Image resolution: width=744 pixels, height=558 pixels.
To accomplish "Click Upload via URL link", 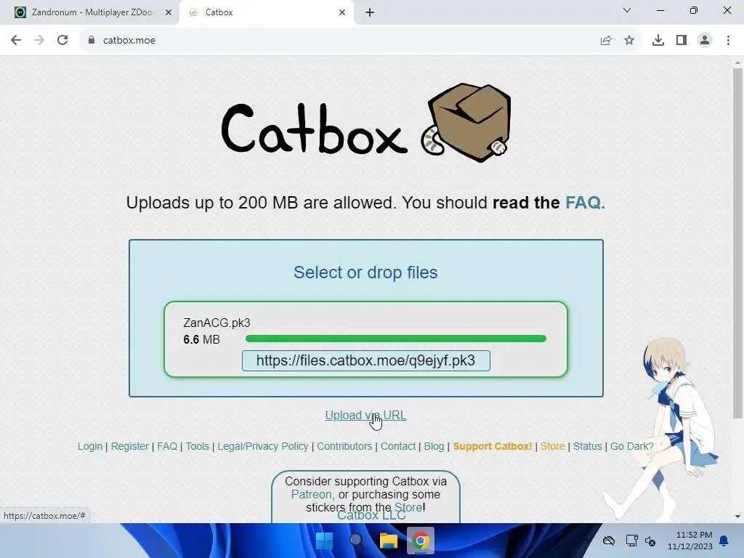I will (x=365, y=415).
